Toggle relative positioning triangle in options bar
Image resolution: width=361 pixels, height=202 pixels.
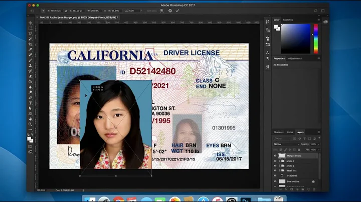point(66,11)
